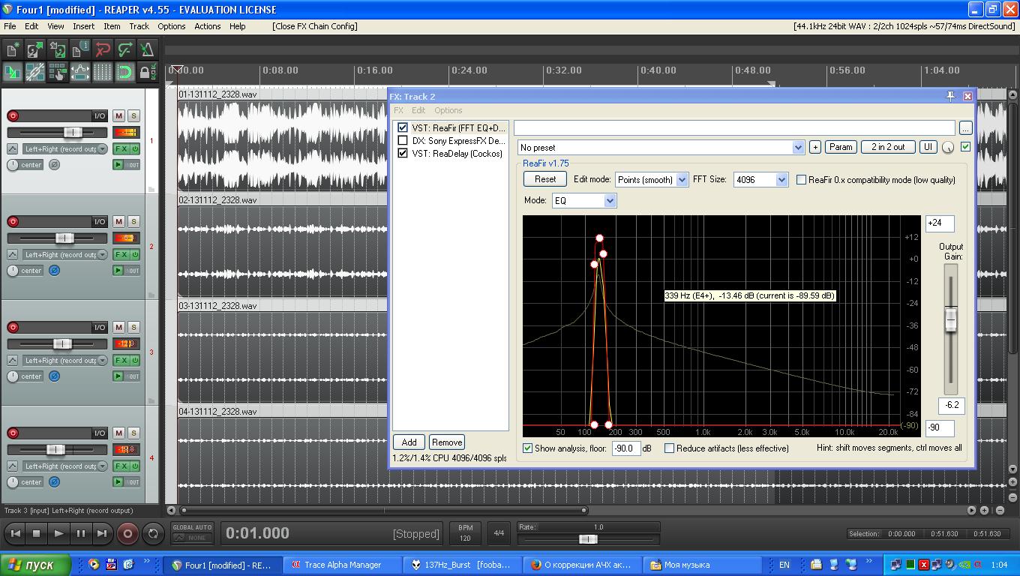The image size is (1020, 576).
Task: Open the Track menu
Action: pos(139,25)
